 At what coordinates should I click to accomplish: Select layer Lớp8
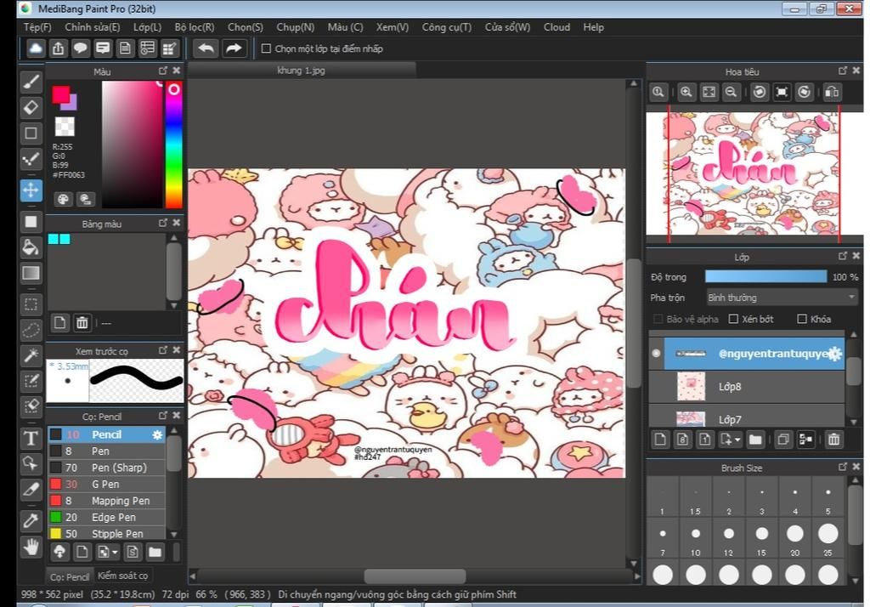pyautogui.click(x=747, y=387)
